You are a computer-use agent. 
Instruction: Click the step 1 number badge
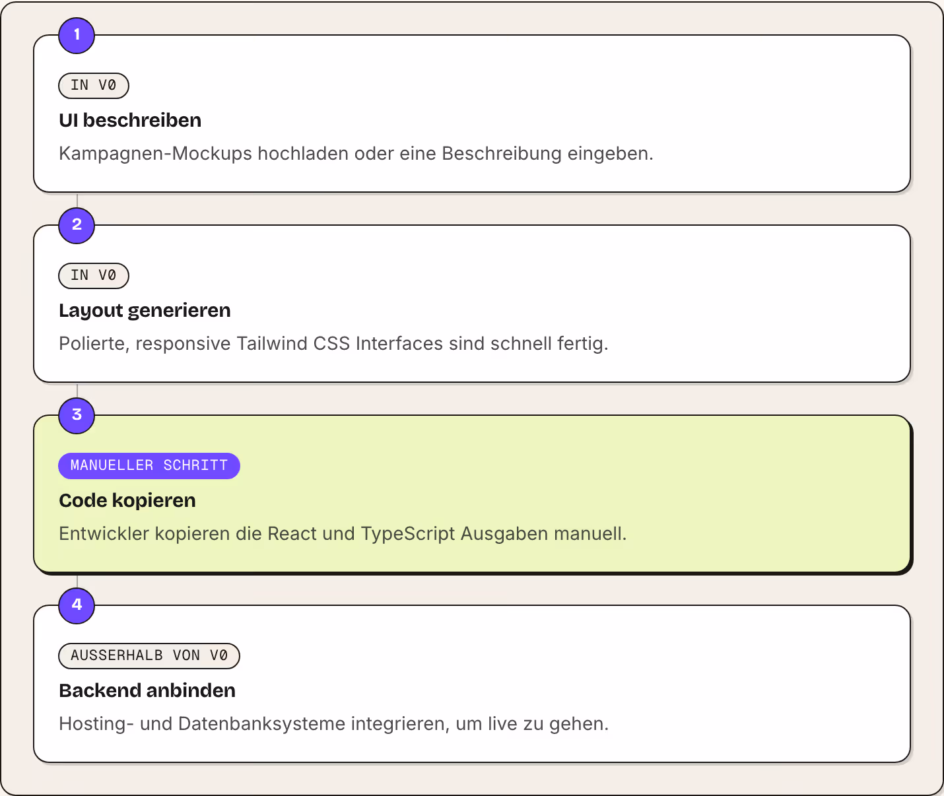[77, 35]
